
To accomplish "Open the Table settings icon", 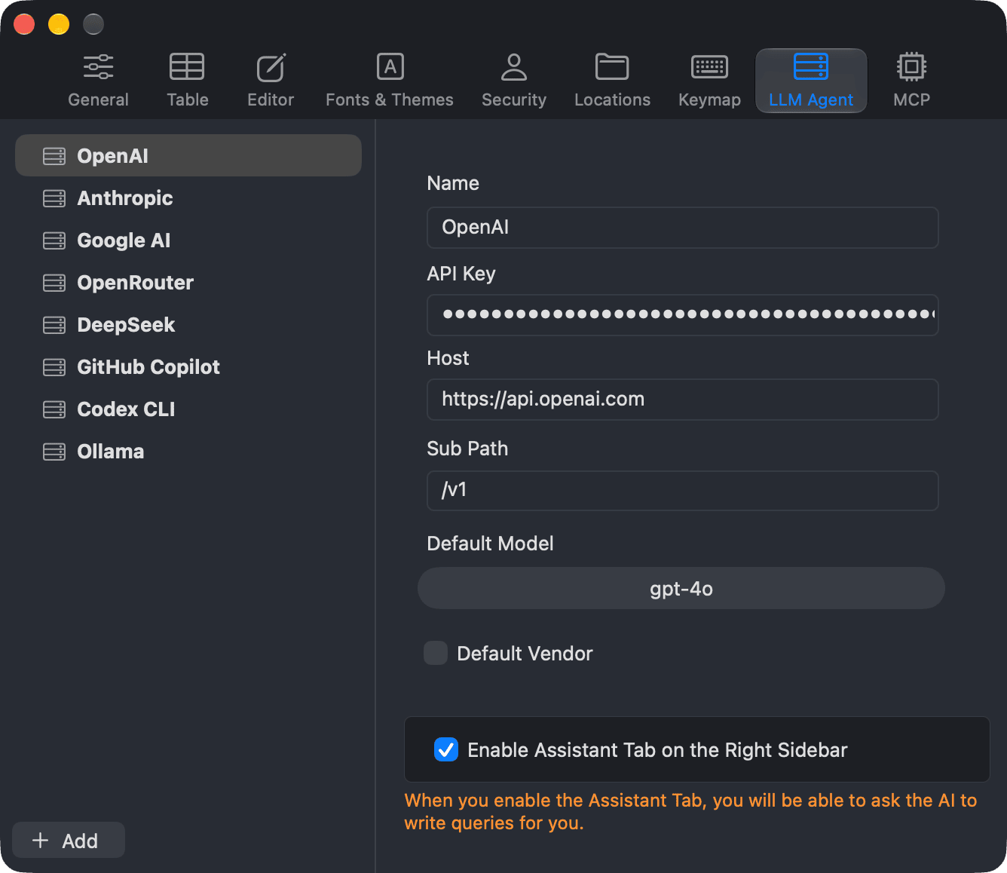I will pyautogui.click(x=187, y=67).
